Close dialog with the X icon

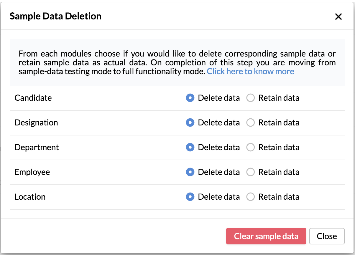338,17
